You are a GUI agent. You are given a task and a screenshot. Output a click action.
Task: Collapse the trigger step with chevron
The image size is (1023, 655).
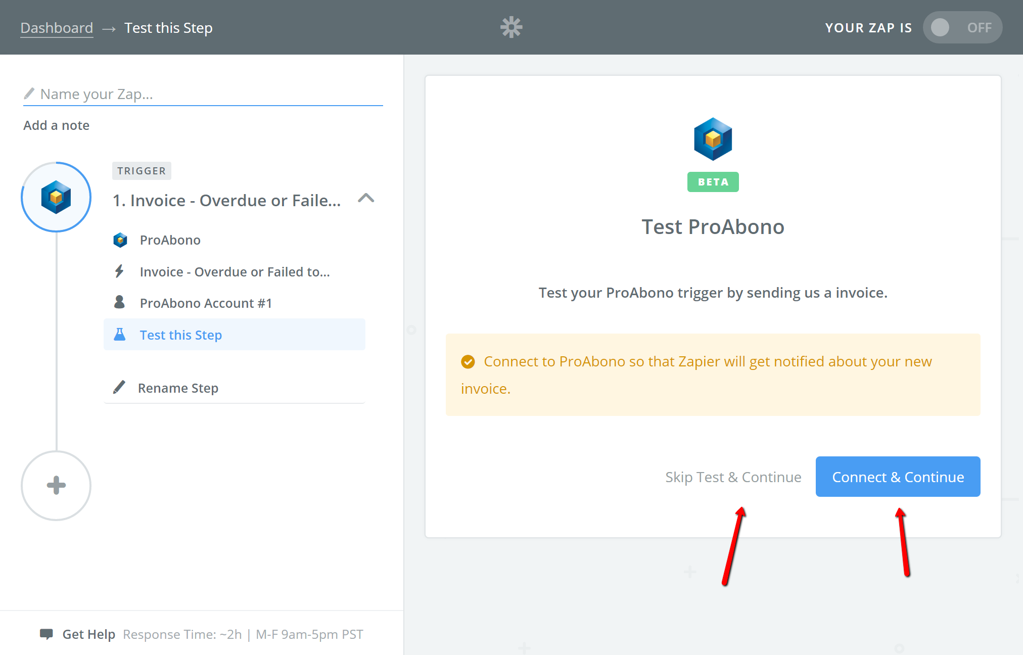[366, 198]
